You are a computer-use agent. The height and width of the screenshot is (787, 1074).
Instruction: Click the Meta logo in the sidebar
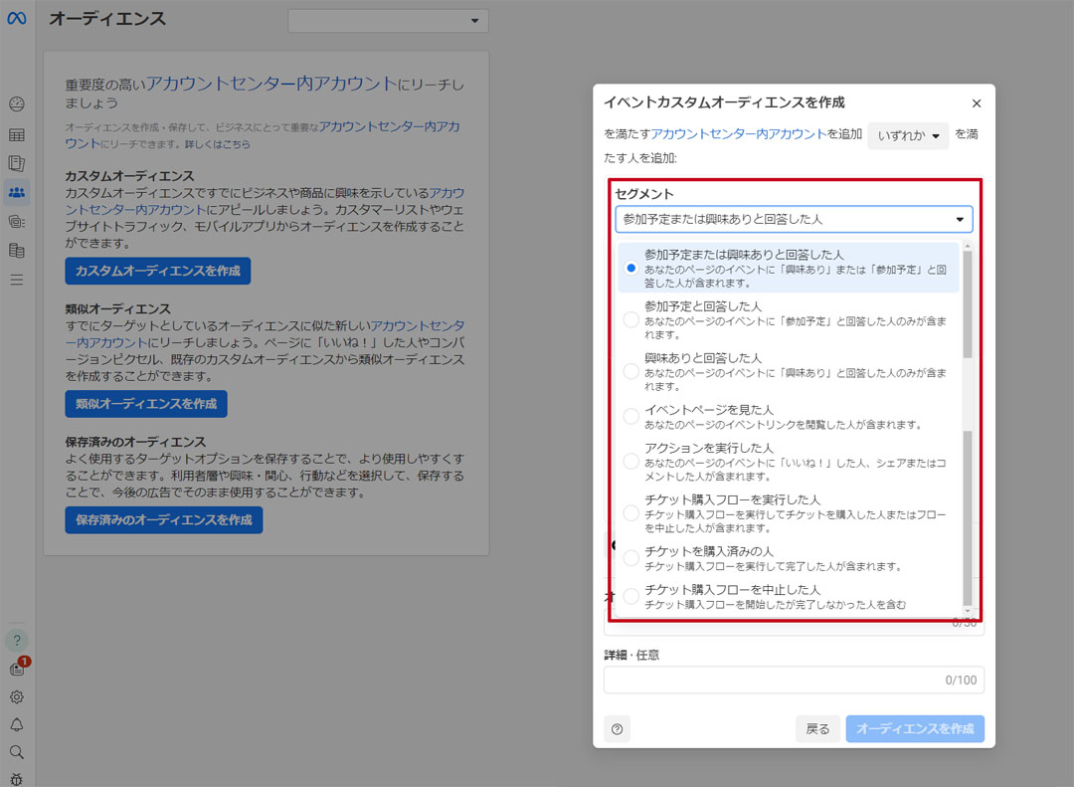click(16, 20)
